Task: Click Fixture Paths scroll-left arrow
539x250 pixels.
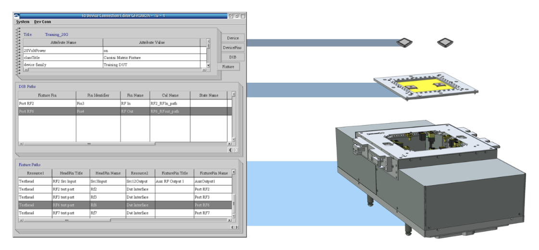Action: (20, 220)
